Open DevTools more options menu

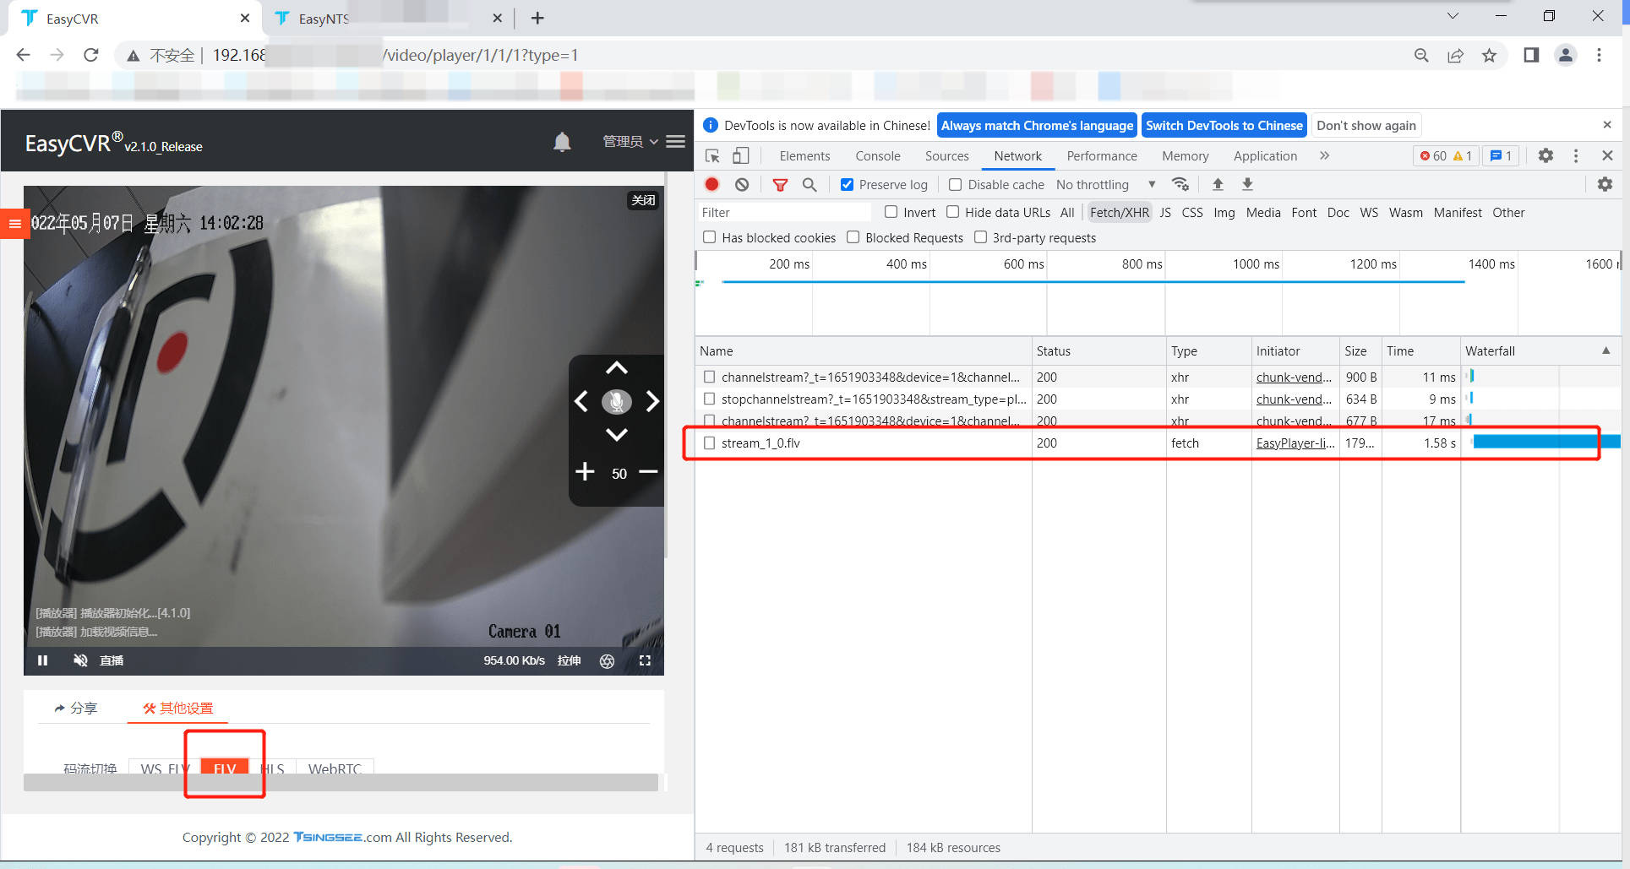click(1576, 155)
